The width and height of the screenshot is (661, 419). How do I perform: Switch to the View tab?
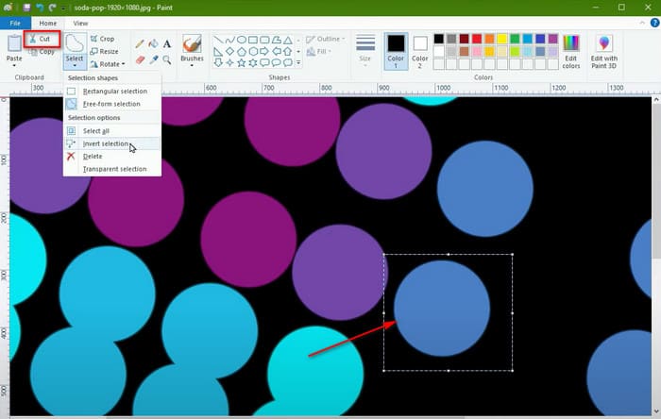pos(80,24)
